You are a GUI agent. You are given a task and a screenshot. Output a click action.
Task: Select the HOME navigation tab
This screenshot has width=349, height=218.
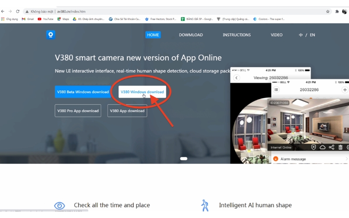[153, 35]
